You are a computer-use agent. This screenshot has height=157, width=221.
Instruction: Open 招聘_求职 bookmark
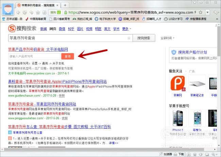pos(129,19)
